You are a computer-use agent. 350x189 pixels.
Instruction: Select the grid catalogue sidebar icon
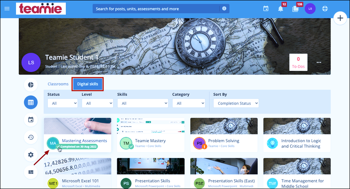pos(31,102)
